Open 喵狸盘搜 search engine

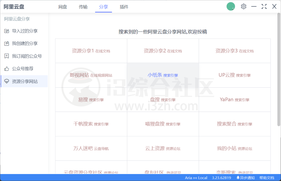[163, 124]
